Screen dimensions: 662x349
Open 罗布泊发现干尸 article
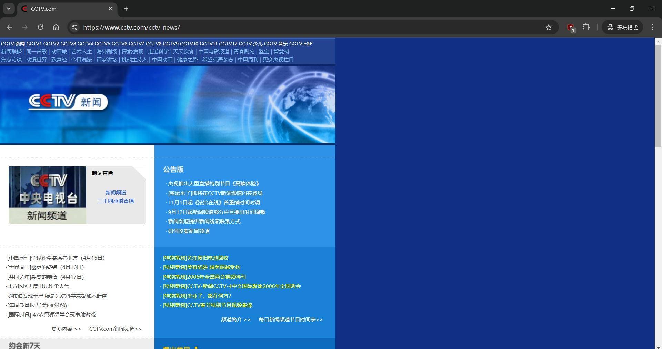[57, 296]
